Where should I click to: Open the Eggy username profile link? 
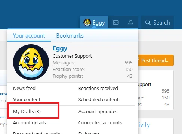pos(60,48)
